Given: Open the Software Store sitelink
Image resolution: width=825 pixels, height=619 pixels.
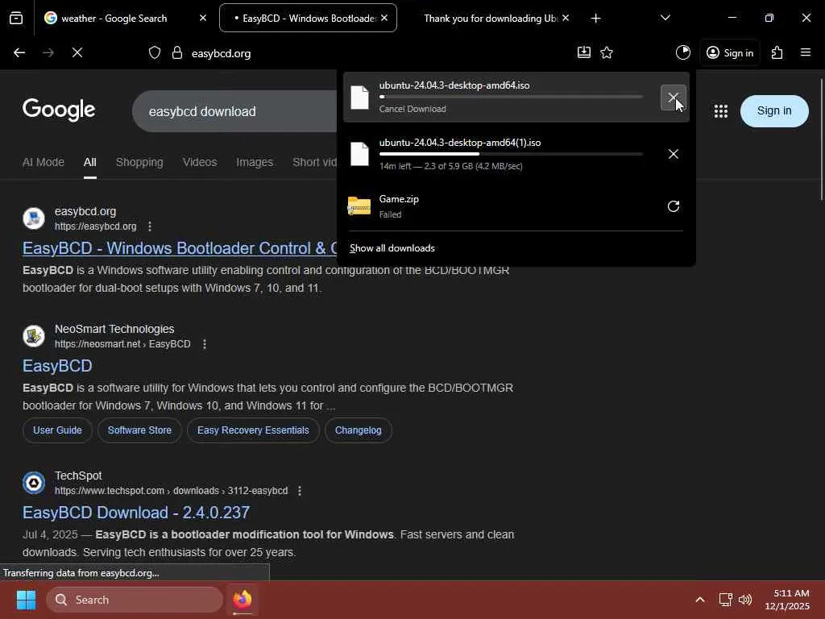Looking at the screenshot, I should (x=139, y=430).
